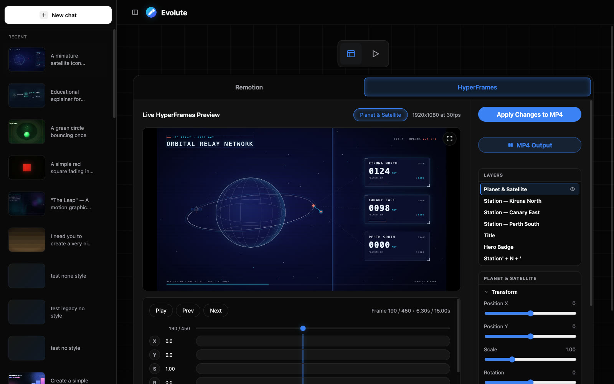Viewport: 614px width, 384px height.
Task: Select Station — Perth South layer
Action: pyautogui.click(x=530, y=224)
